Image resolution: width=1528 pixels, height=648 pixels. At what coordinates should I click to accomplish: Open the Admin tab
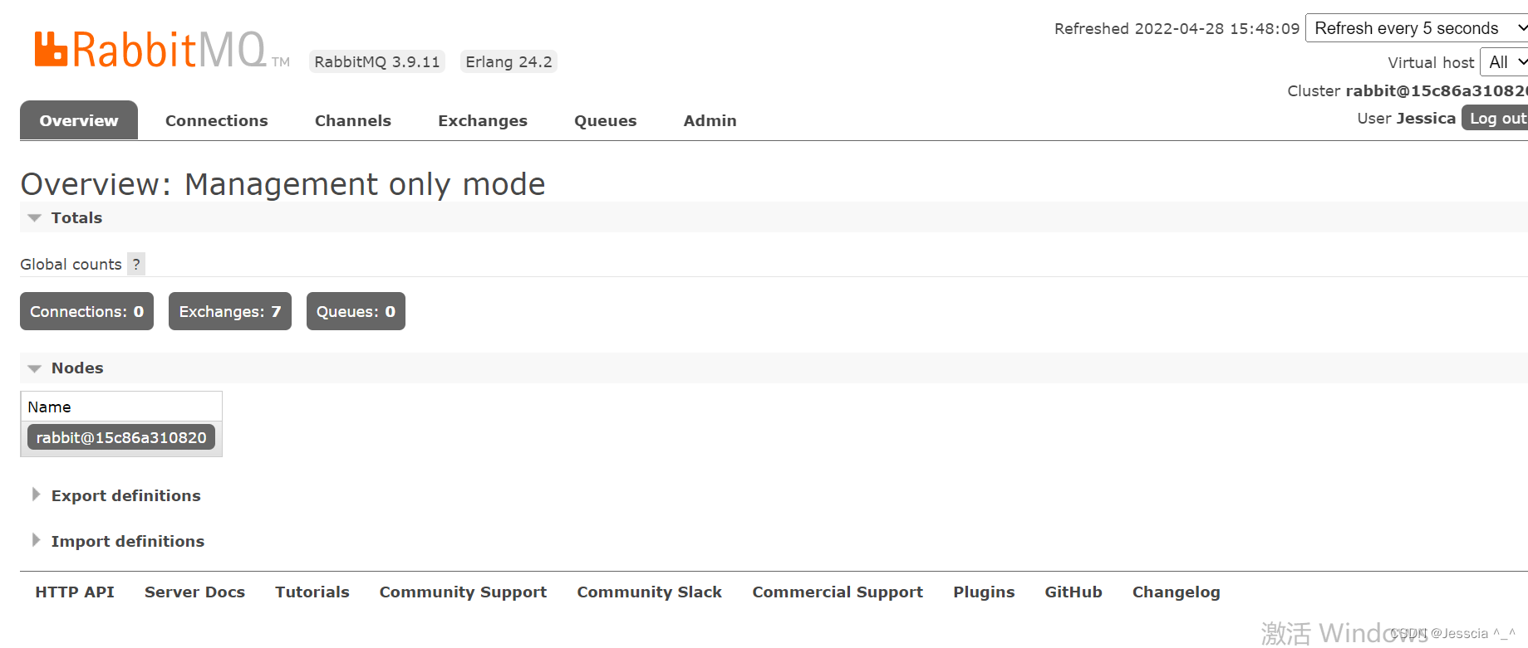click(x=710, y=120)
